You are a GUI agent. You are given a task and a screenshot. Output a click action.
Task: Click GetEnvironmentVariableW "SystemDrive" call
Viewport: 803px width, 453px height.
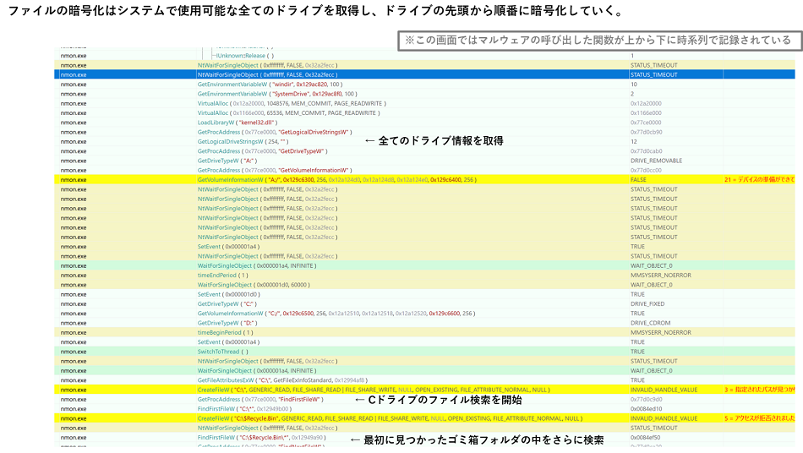277,94
